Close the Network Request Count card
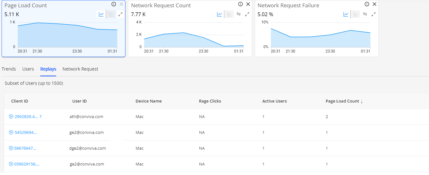Image resolution: width=429 pixels, height=175 pixels. click(248, 4)
